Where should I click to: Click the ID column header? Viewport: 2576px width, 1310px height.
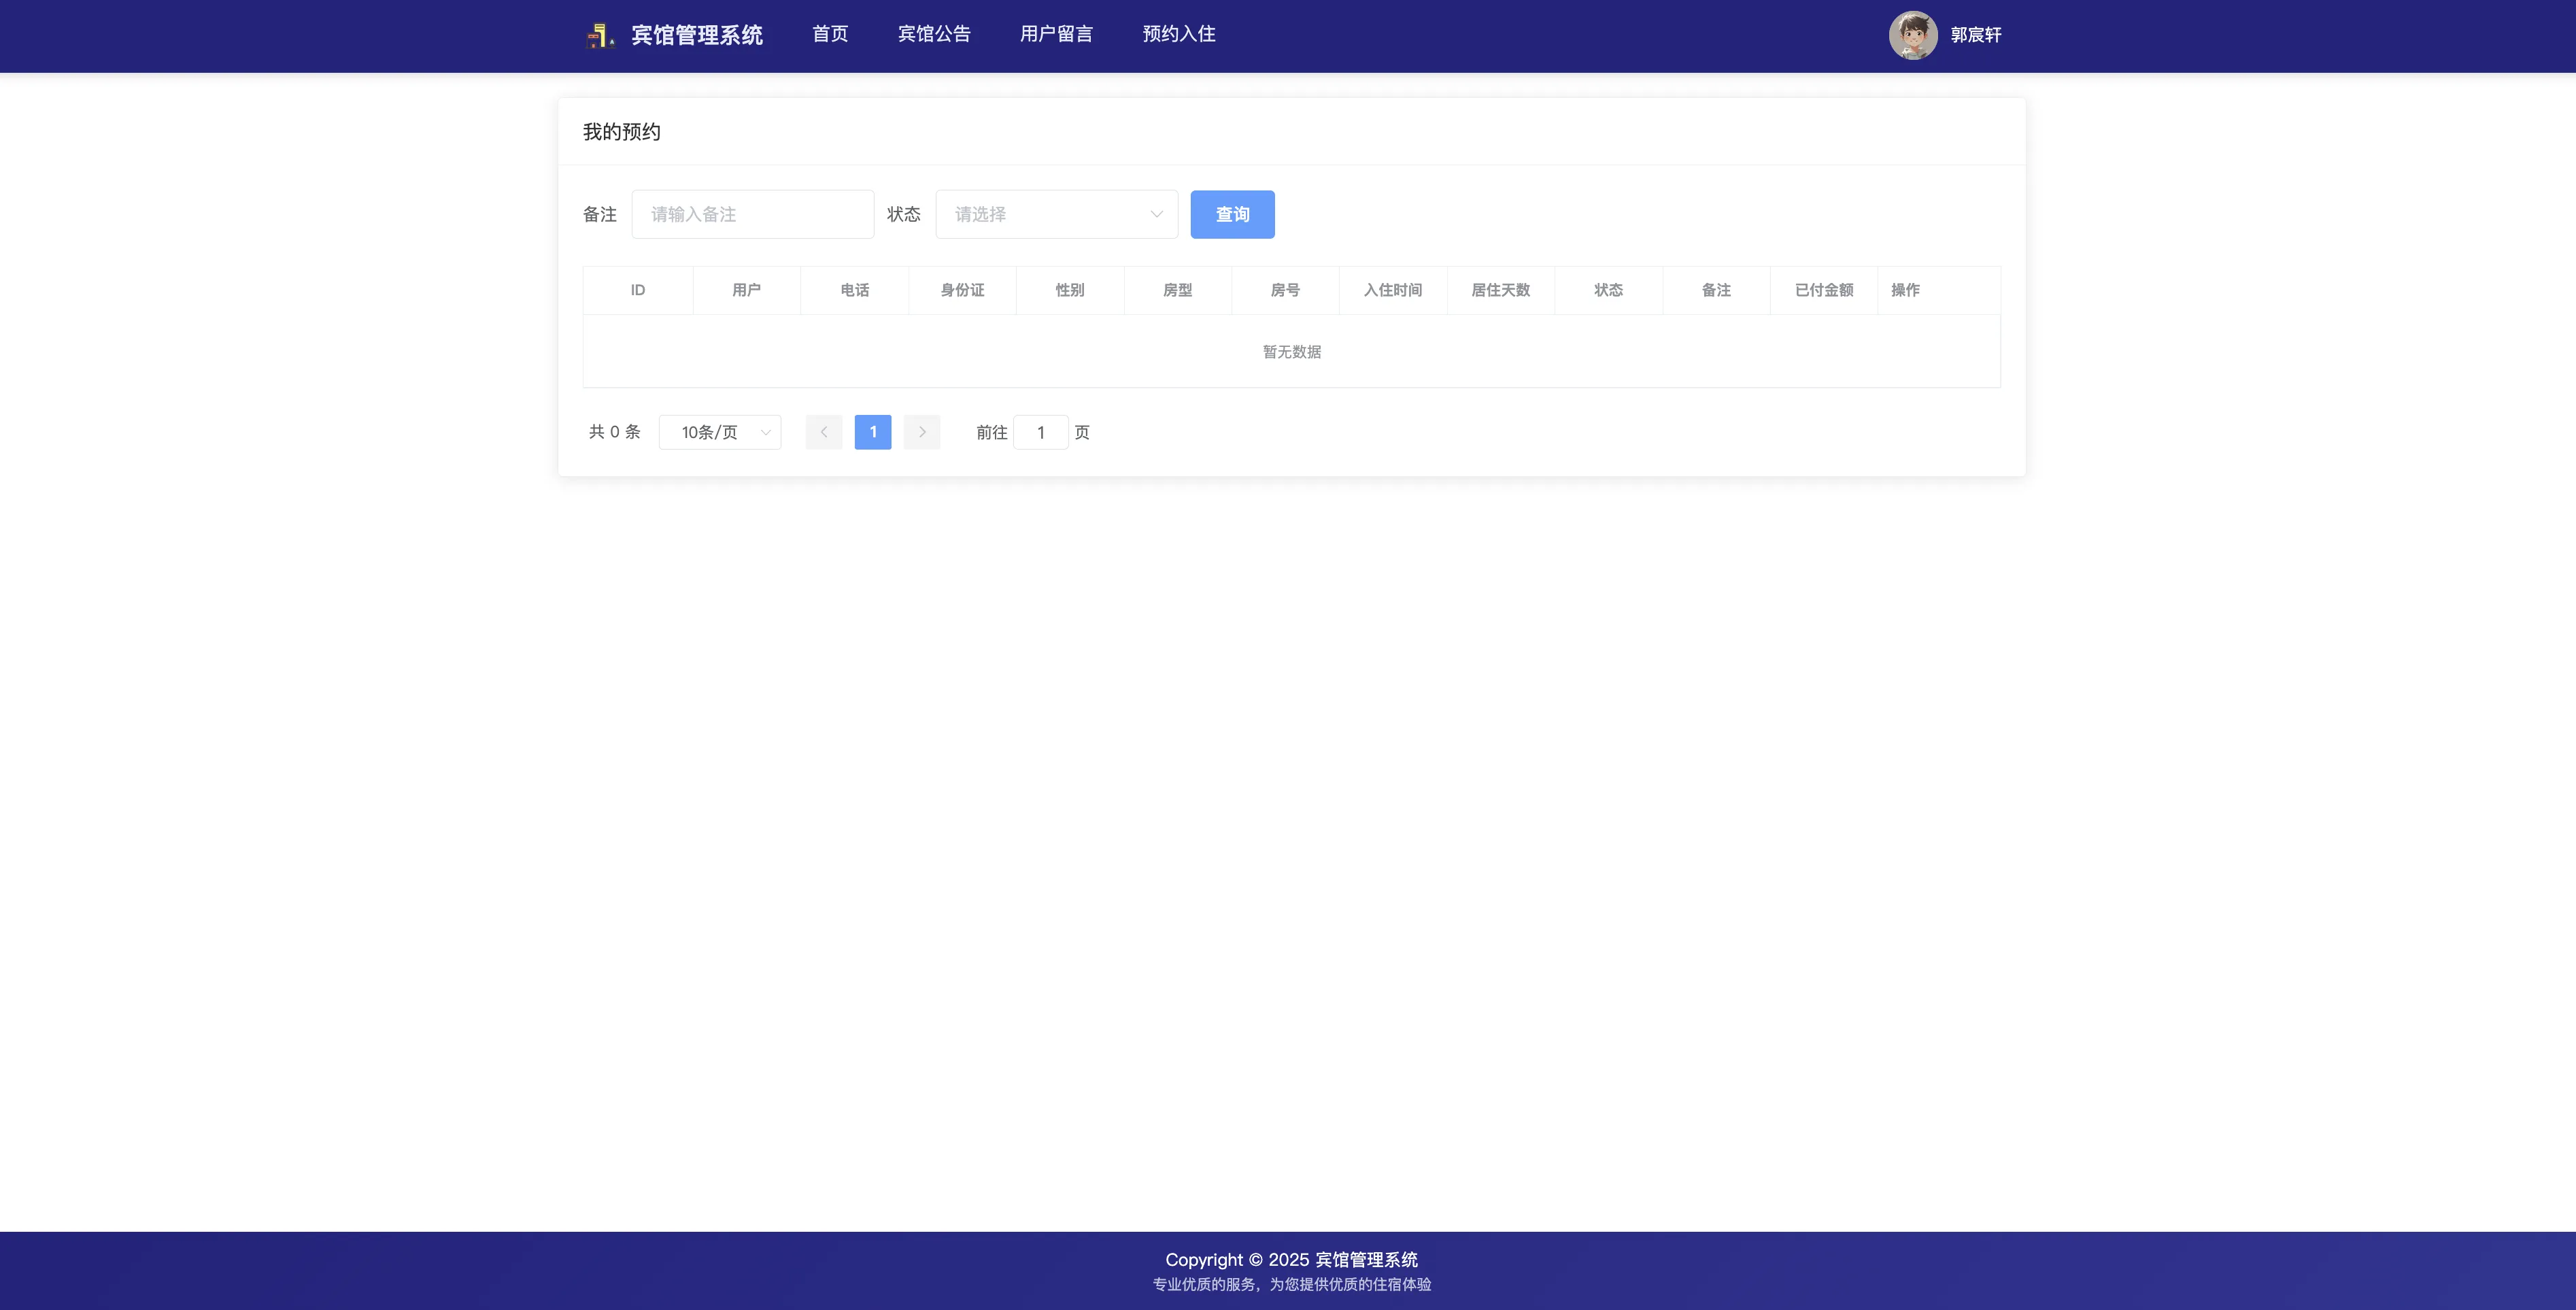tap(637, 290)
